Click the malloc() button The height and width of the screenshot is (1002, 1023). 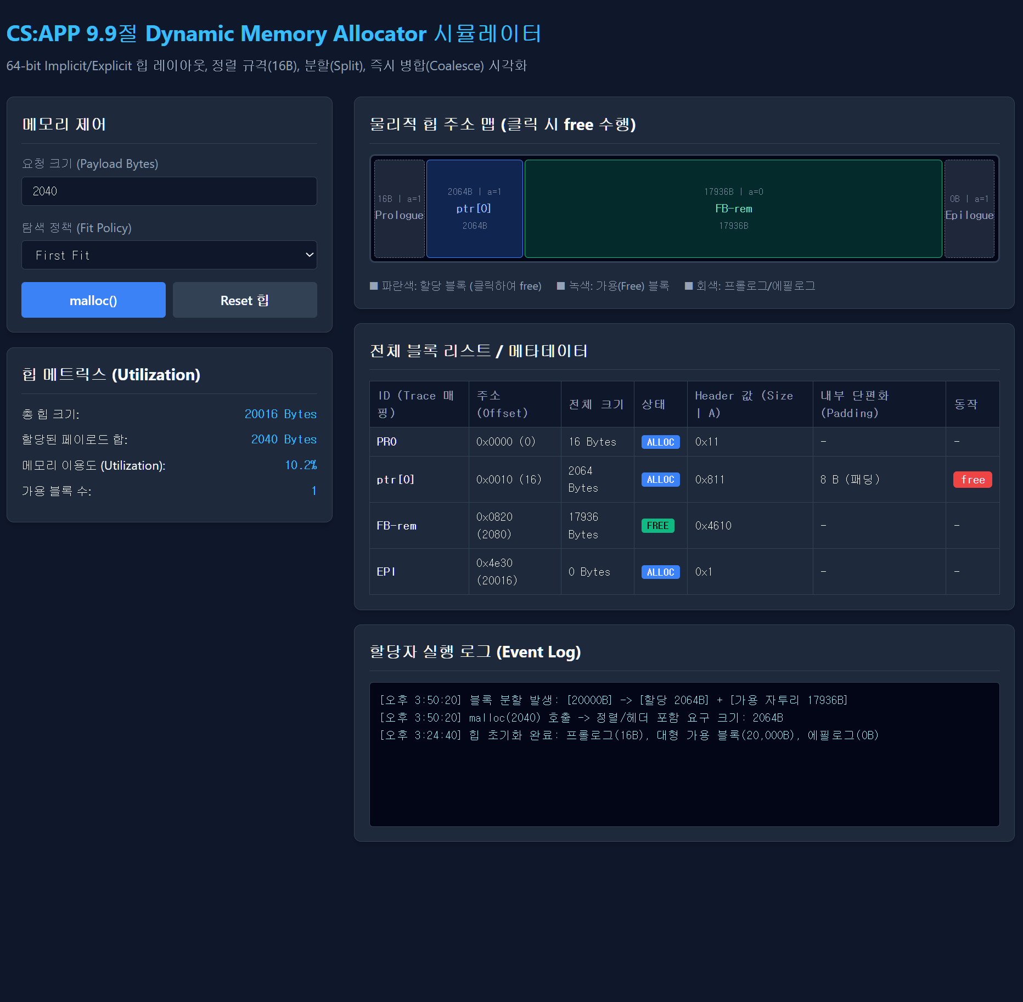click(93, 300)
